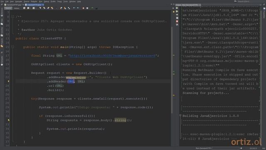Click the Last Edit toolbar icon

(24, 8)
